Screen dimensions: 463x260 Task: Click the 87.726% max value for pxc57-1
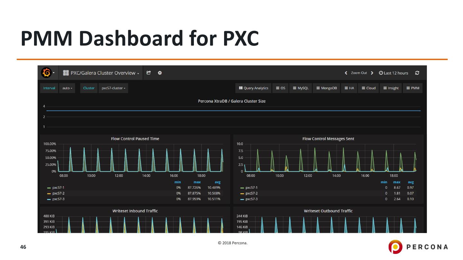coord(194,187)
